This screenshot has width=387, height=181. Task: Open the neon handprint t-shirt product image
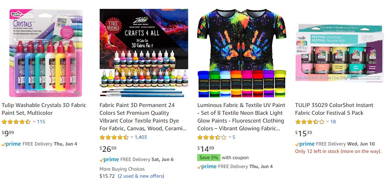[x=242, y=53]
